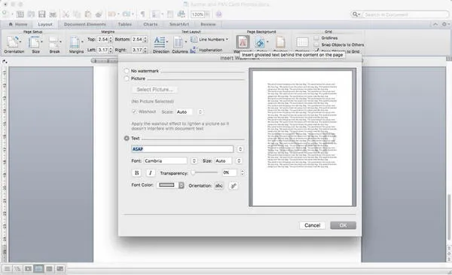Click the Show paragraph marks icon
Image resolution: width=452 pixels, height=275 pixels.
[142, 14]
